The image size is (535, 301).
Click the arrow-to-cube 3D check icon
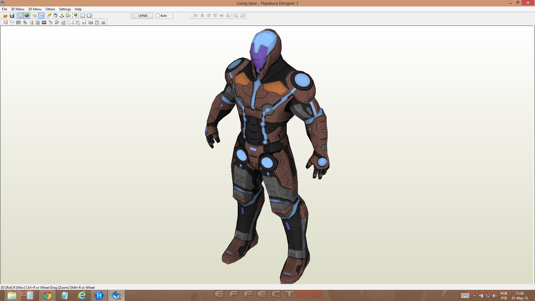50,23
